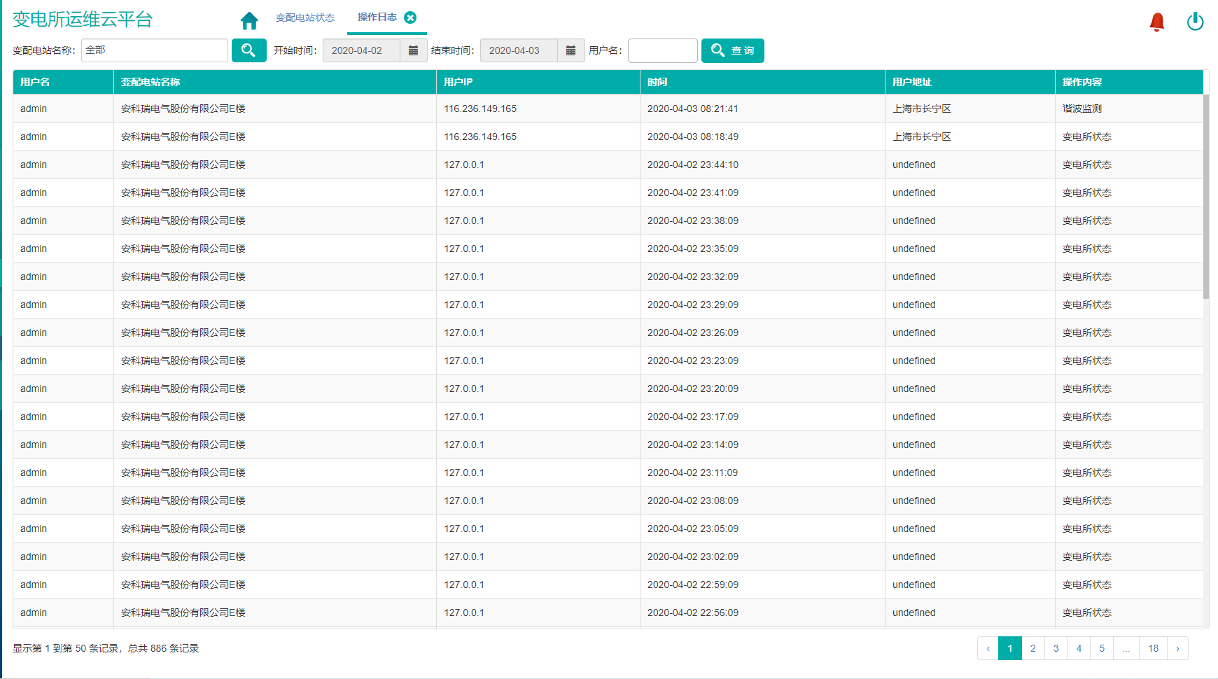Select station name in the 23:11:09 row
1218x679 pixels.
(183, 472)
